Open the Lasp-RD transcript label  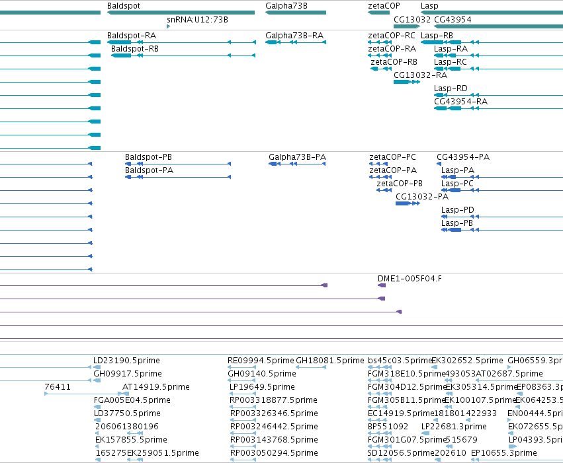coord(451,89)
